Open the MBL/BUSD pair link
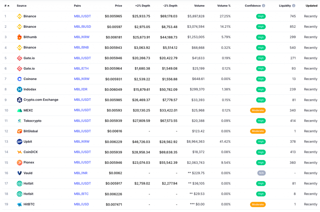The image size is (320, 212). [x=82, y=27]
